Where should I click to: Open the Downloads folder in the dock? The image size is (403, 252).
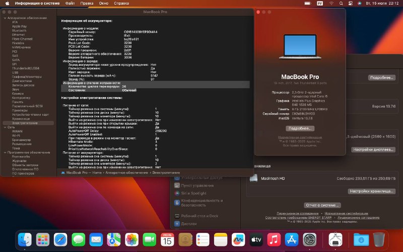click(361, 239)
